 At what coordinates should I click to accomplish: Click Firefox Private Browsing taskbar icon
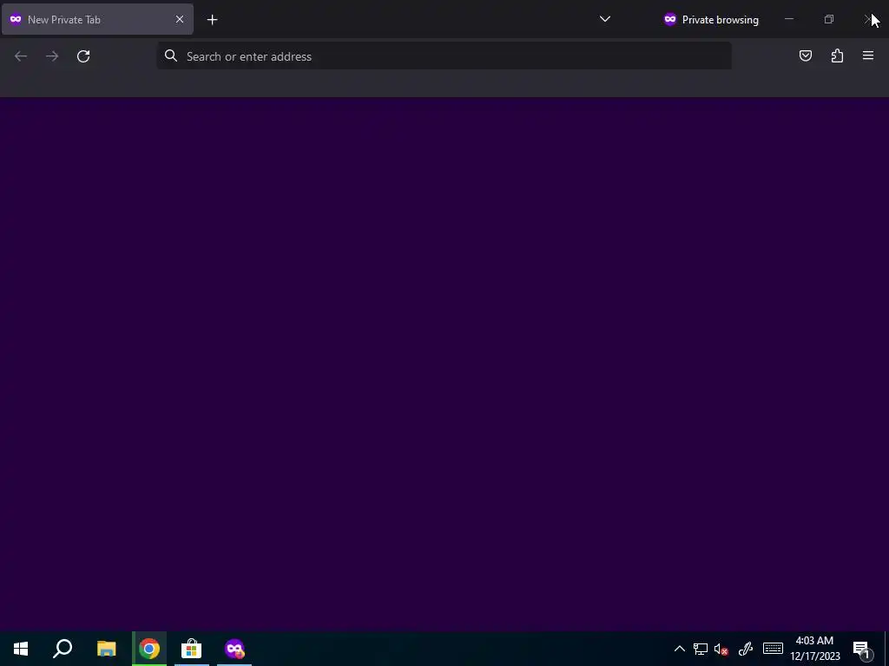click(234, 649)
